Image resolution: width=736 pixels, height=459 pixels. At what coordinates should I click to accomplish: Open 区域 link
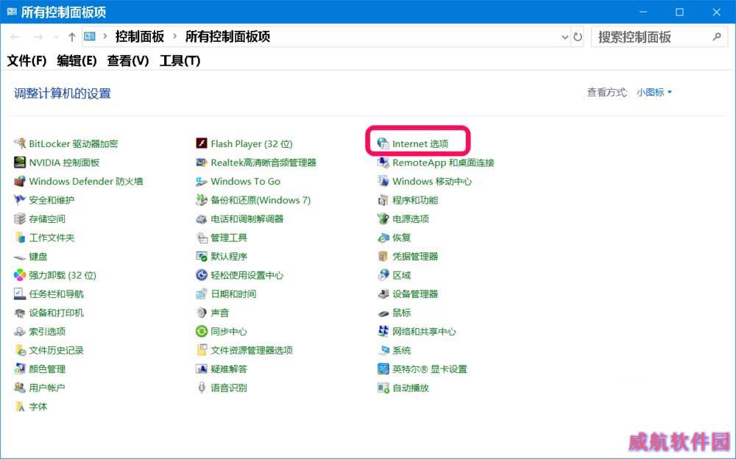tap(401, 275)
